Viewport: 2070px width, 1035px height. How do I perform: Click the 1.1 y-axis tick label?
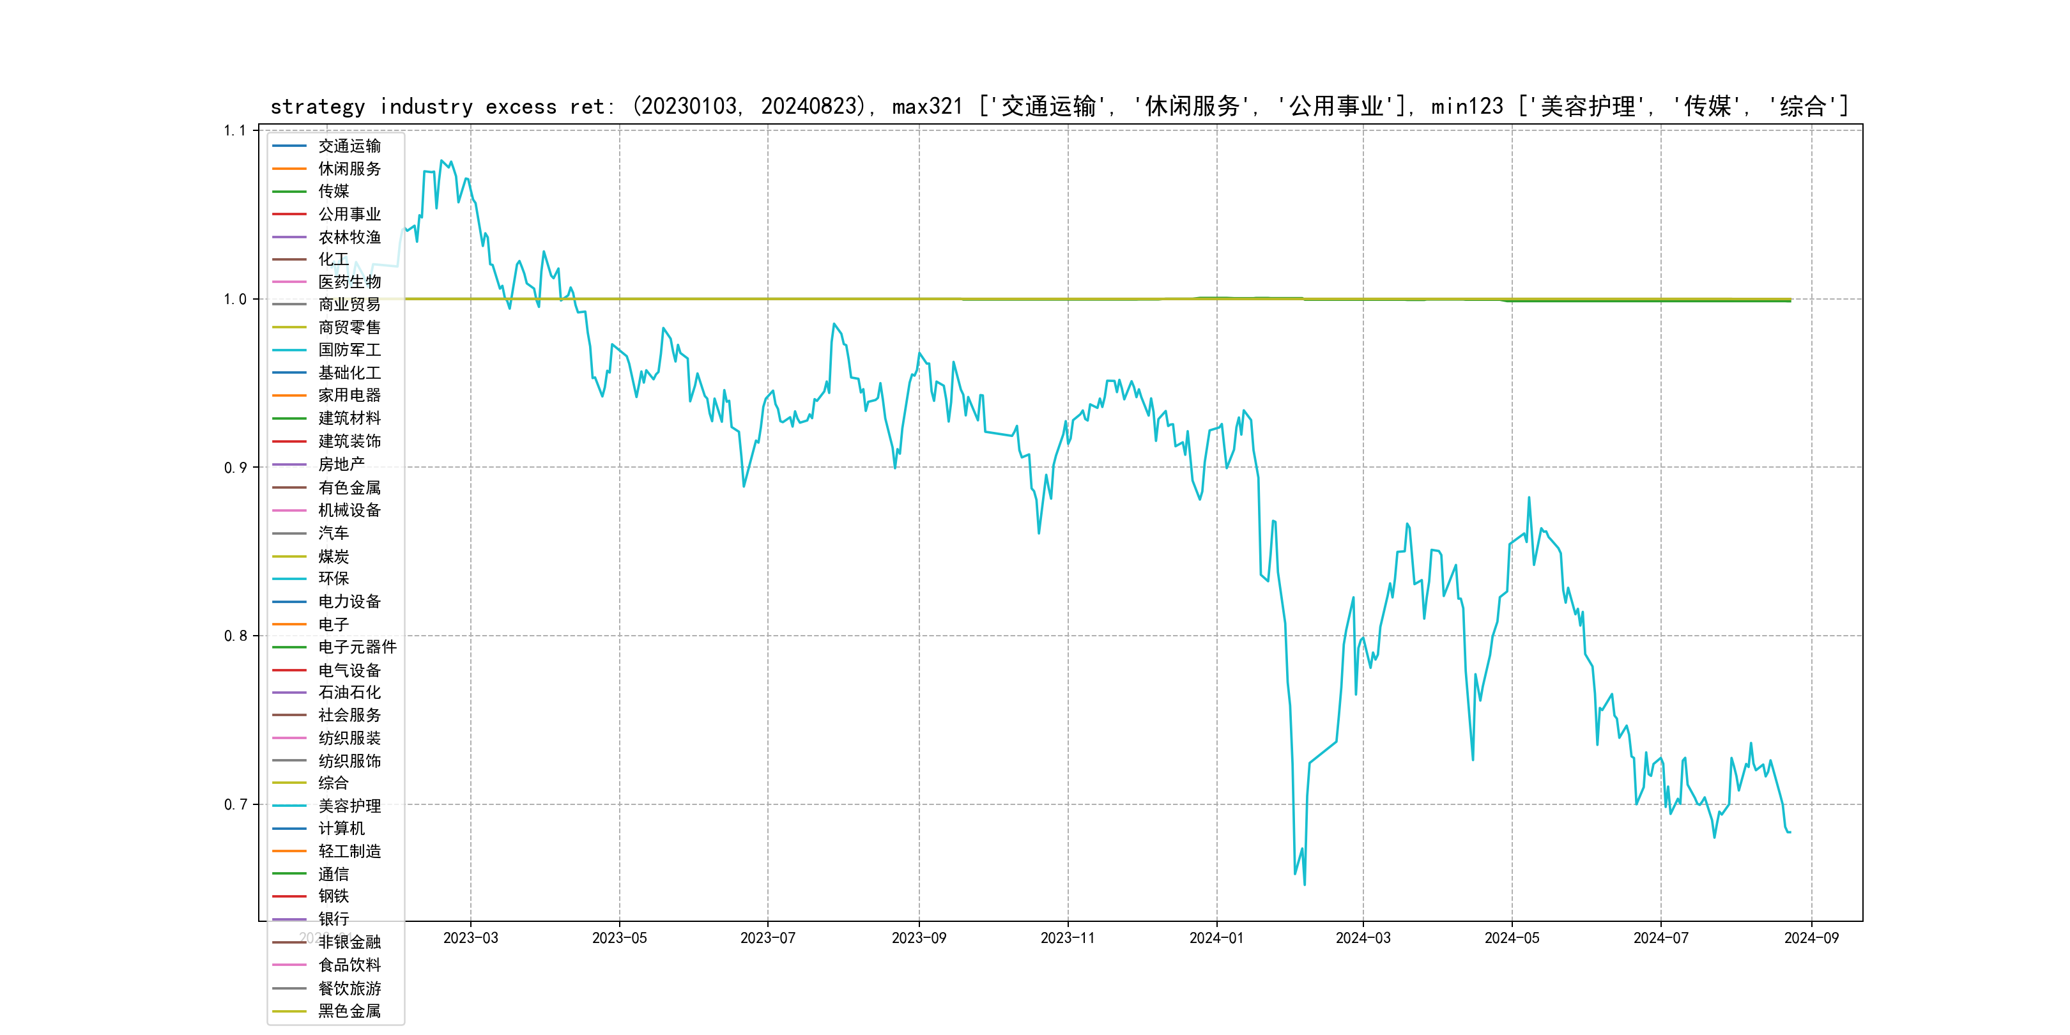(236, 131)
